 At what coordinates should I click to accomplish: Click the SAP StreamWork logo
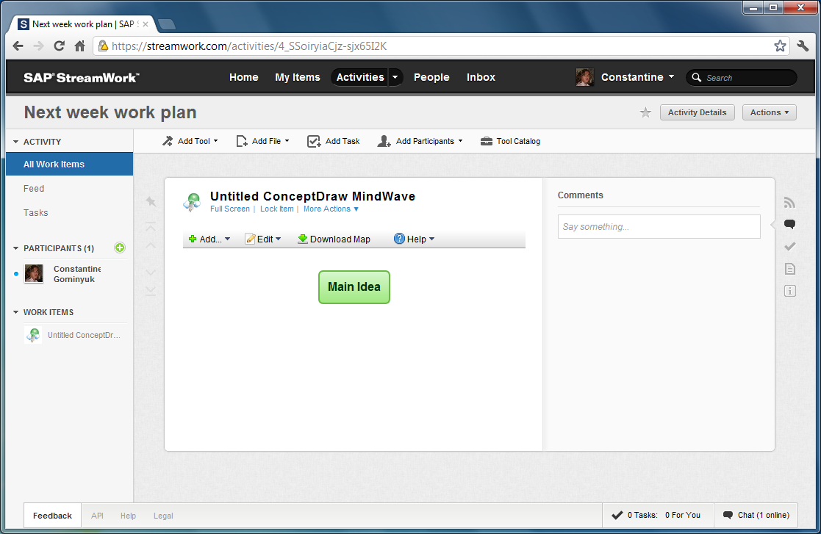click(x=81, y=77)
